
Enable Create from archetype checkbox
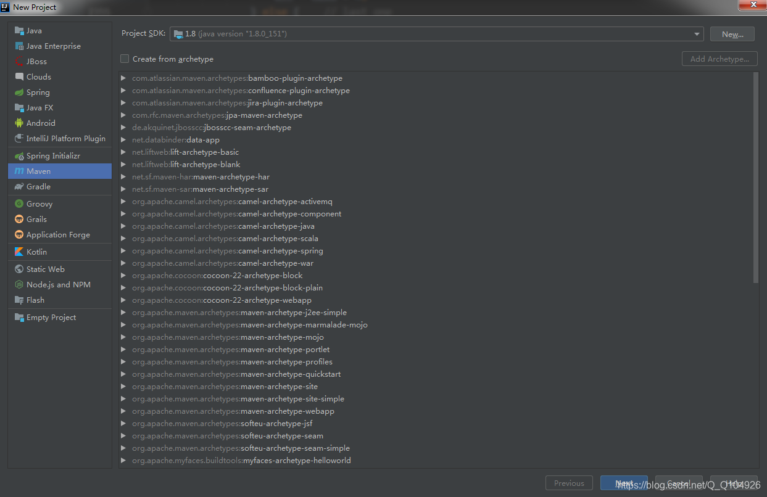click(125, 59)
